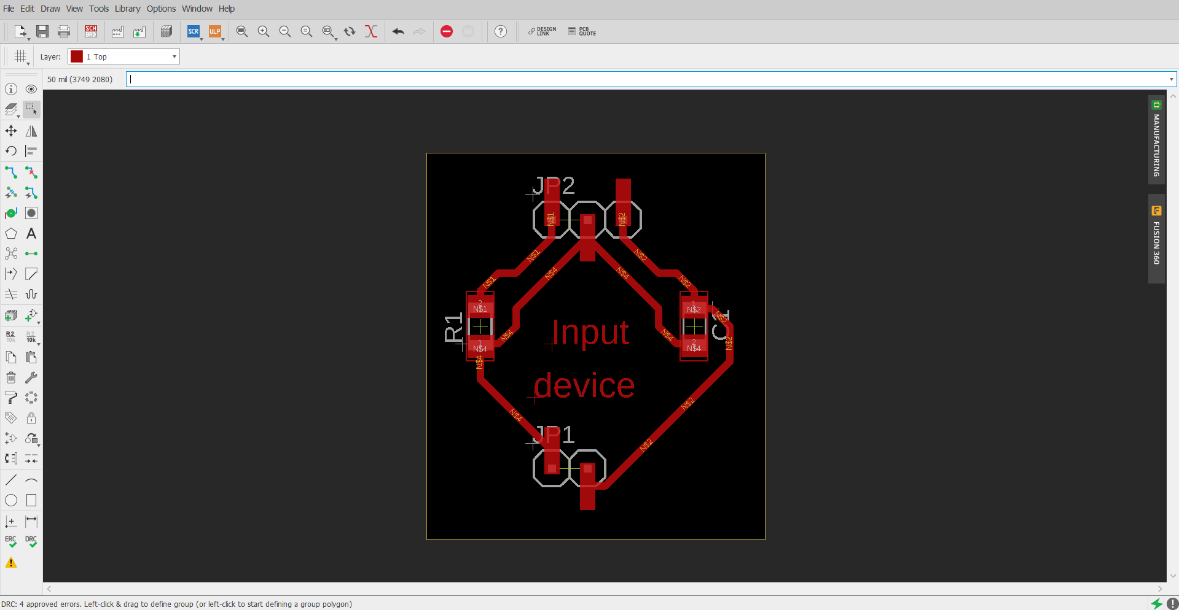Switch to schematic with SCH/BRD icon
Viewport: 1179px width, 610px height.
pyautogui.click(x=91, y=31)
